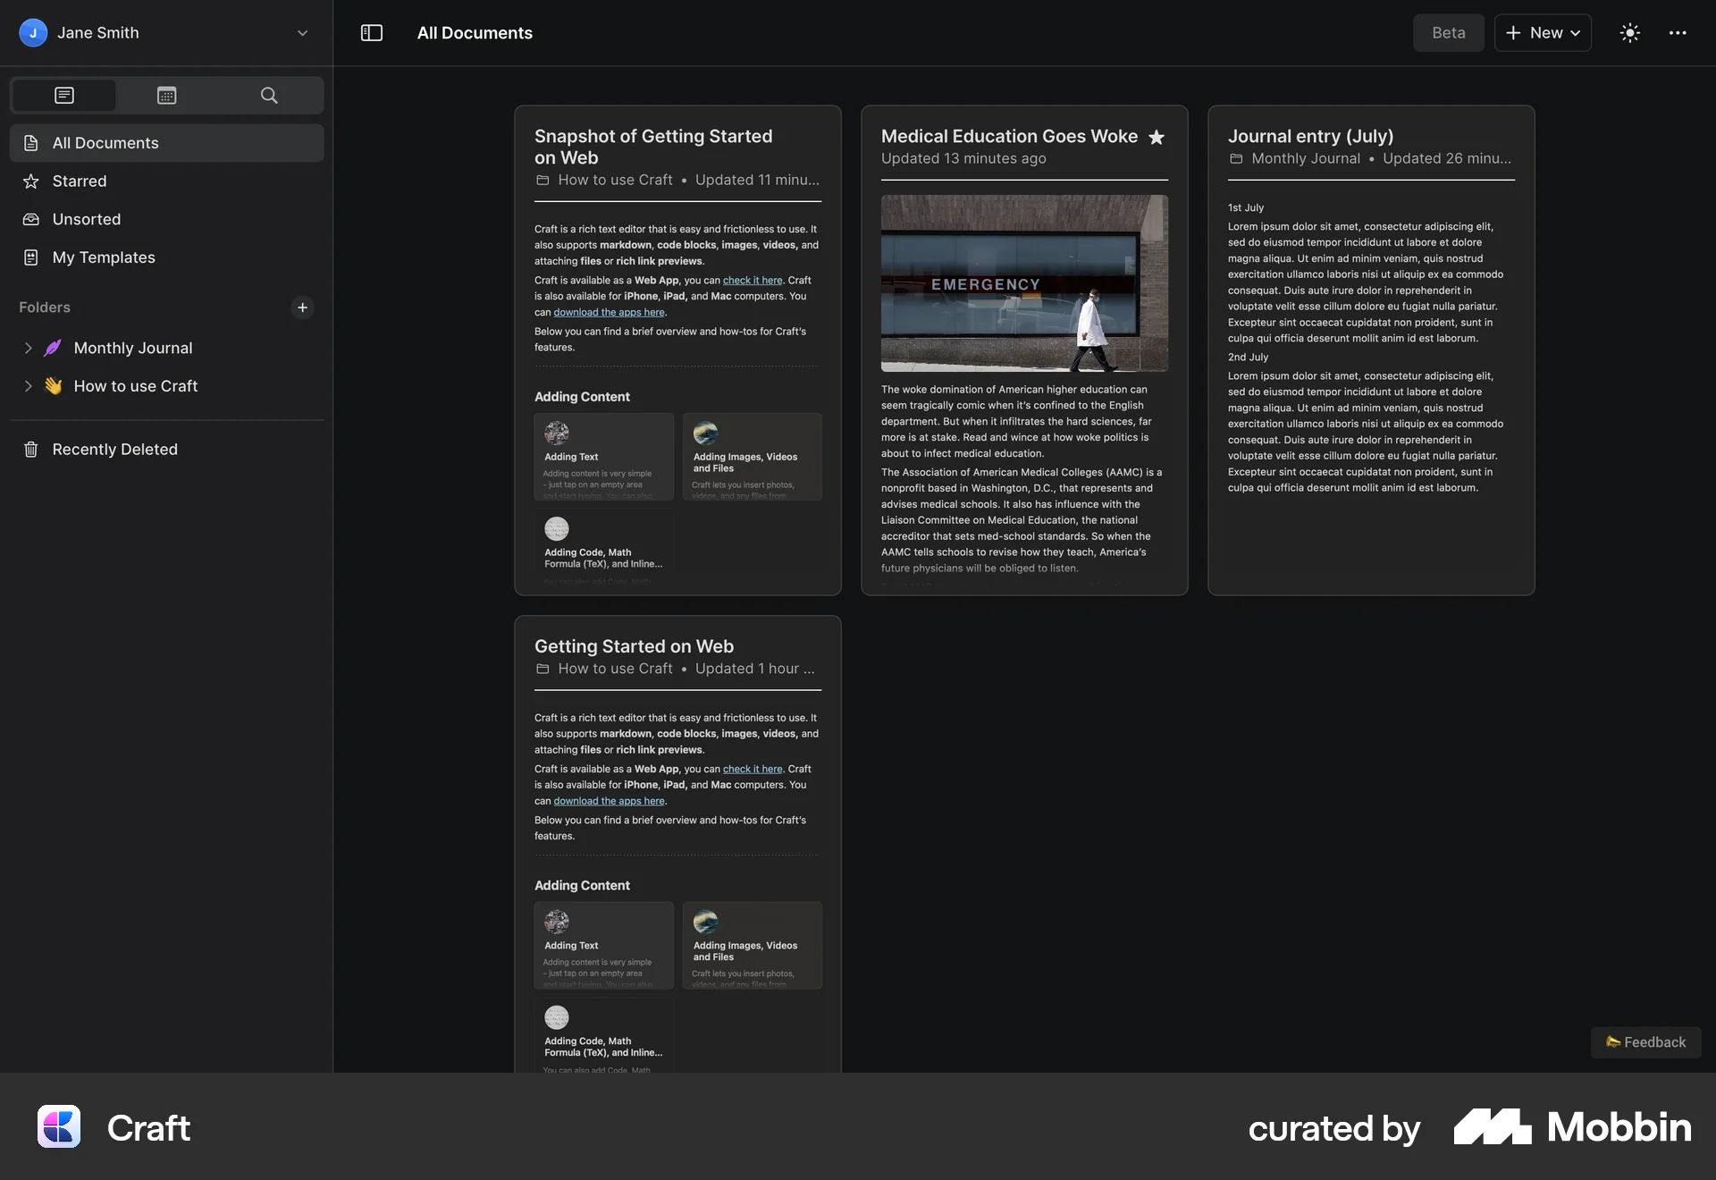The height and width of the screenshot is (1180, 1716).
Task: Create a new folder with the plus icon
Action: (303, 308)
